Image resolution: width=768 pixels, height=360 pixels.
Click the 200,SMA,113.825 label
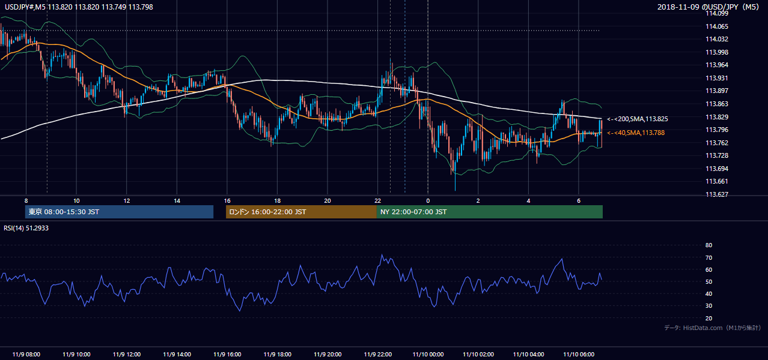tap(637, 119)
